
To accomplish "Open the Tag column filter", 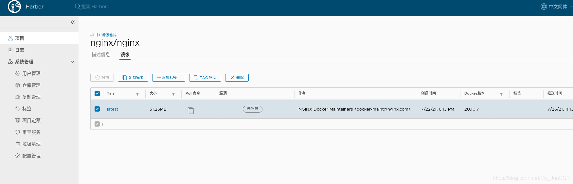I will tap(137, 94).
